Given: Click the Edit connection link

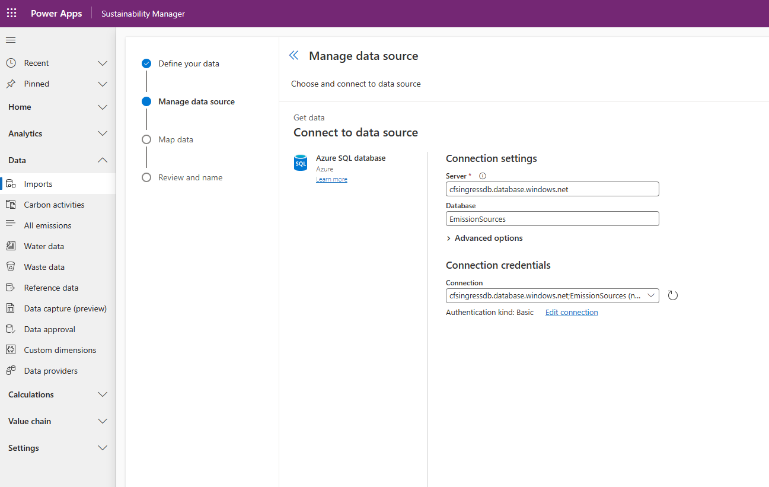Looking at the screenshot, I should [572, 312].
